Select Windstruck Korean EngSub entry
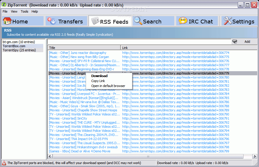 83,98
